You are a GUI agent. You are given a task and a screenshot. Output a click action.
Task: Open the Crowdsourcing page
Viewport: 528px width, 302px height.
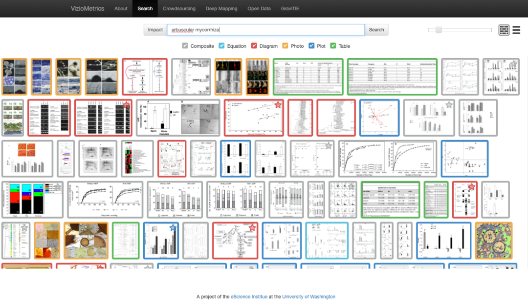coord(179,8)
